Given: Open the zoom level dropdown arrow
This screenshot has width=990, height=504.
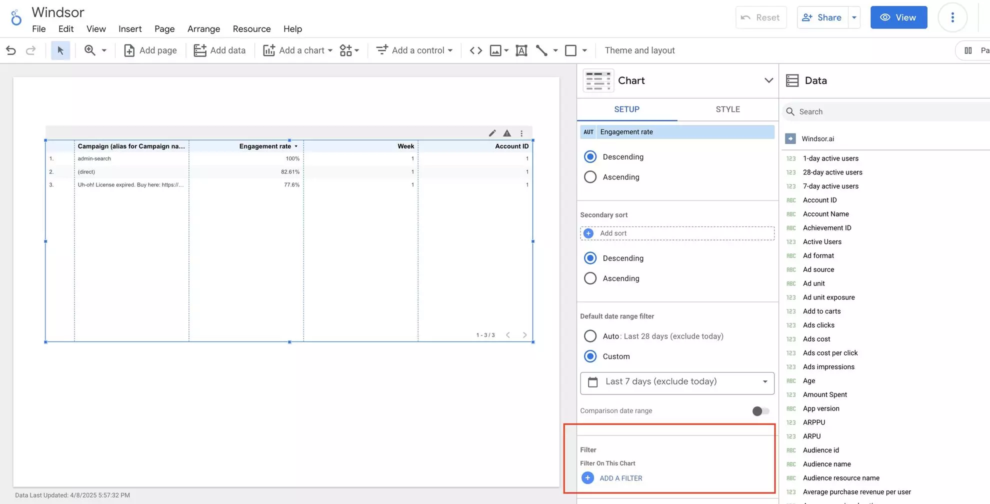Looking at the screenshot, I should click(104, 50).
